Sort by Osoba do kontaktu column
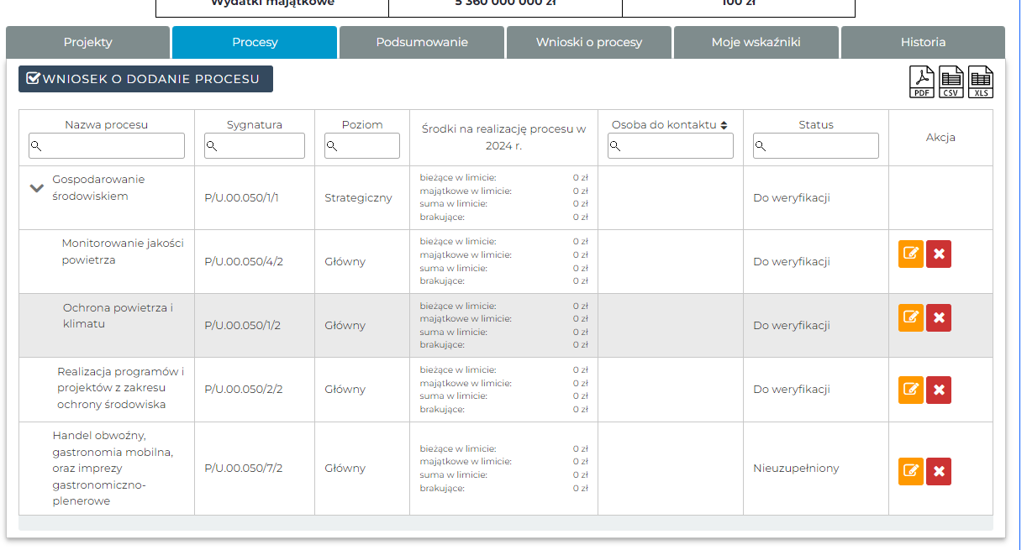 (724, 125)
